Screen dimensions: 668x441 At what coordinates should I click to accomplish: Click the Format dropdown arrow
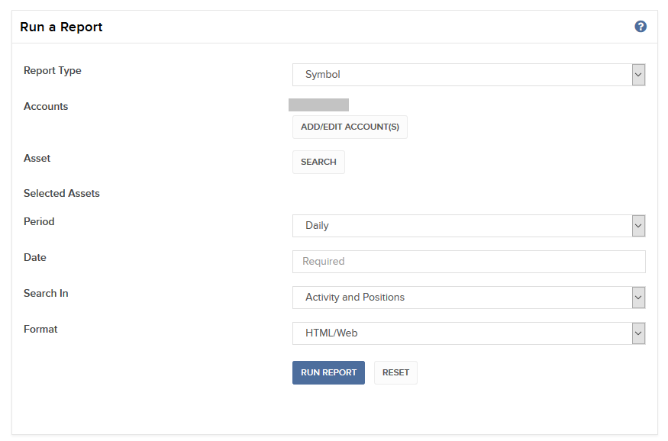[x=637, y=333]
